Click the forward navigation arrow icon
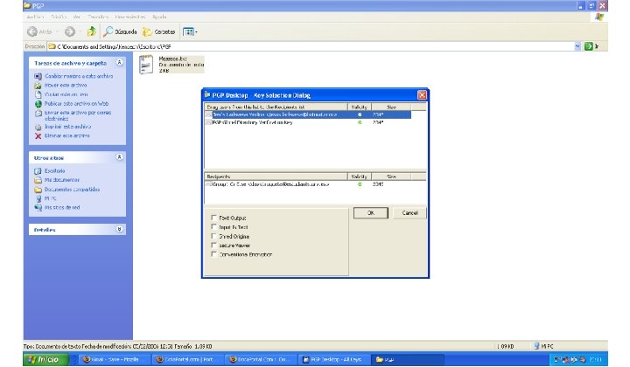630x367 pixels. (70, 31)
